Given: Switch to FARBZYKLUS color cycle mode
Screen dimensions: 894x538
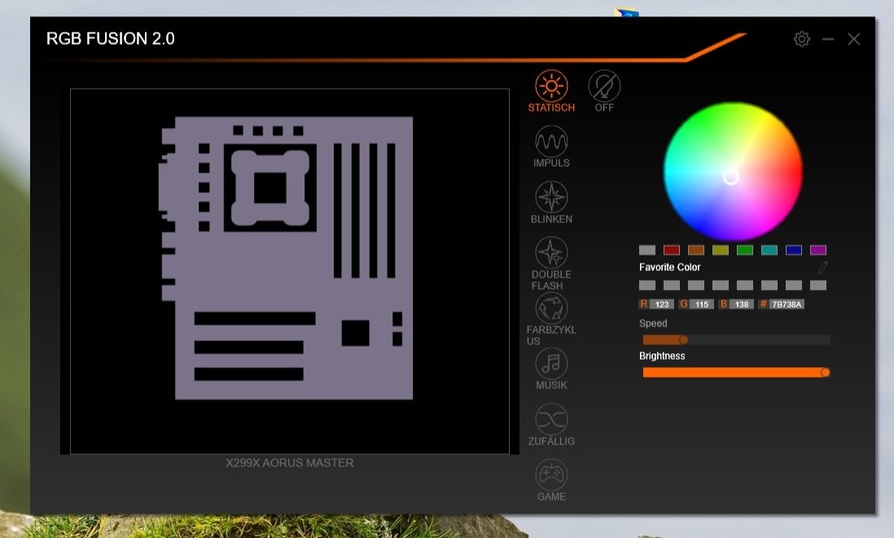Looking at the screenshot, I should click(x=551, y=319).
